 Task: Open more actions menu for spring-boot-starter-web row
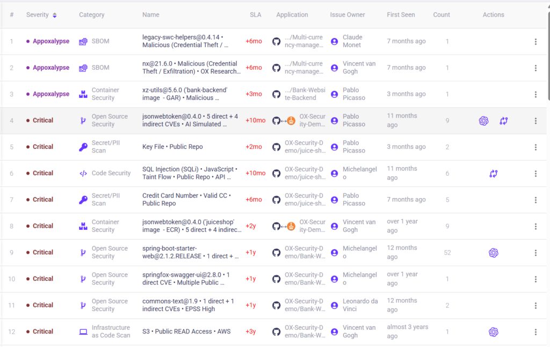tap(535, 252)
